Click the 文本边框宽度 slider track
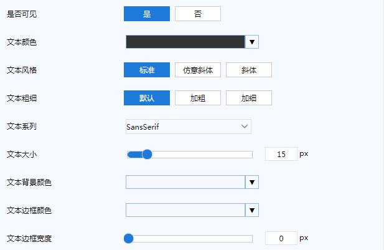384x250 pixels. pos(193,238)
